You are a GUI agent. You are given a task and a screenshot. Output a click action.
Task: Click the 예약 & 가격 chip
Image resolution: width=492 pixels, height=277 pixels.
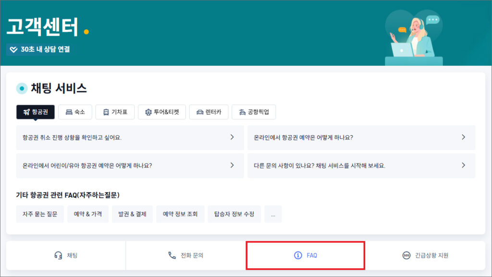tap(88, 214)
